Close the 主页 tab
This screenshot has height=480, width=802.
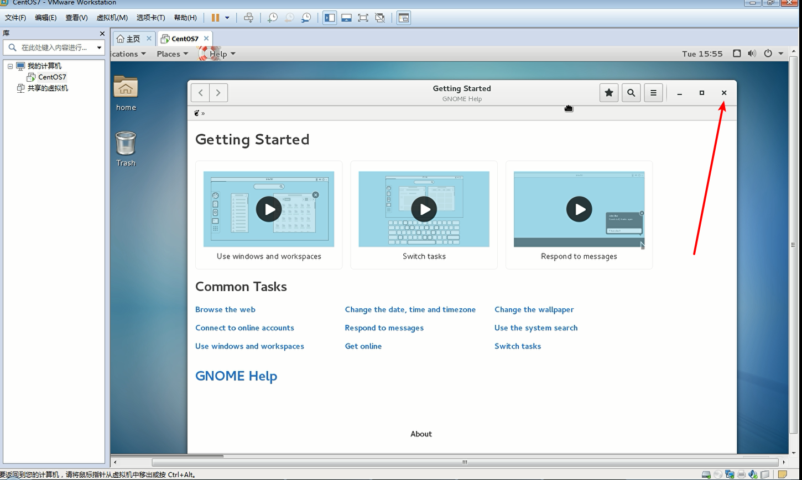(149, 39)
